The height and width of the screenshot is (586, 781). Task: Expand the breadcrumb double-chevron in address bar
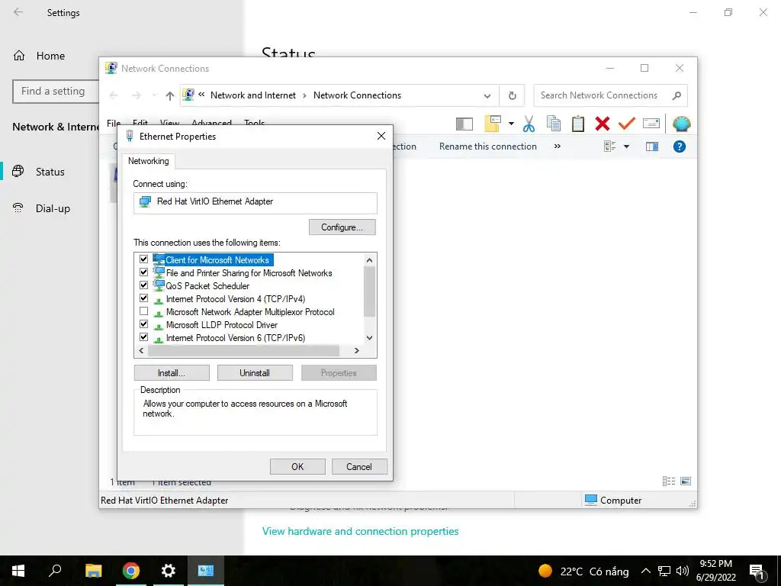tap(201, 94)
